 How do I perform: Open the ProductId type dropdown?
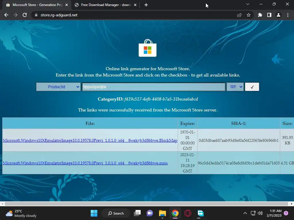pyautogui.click(x=58, y=87)
